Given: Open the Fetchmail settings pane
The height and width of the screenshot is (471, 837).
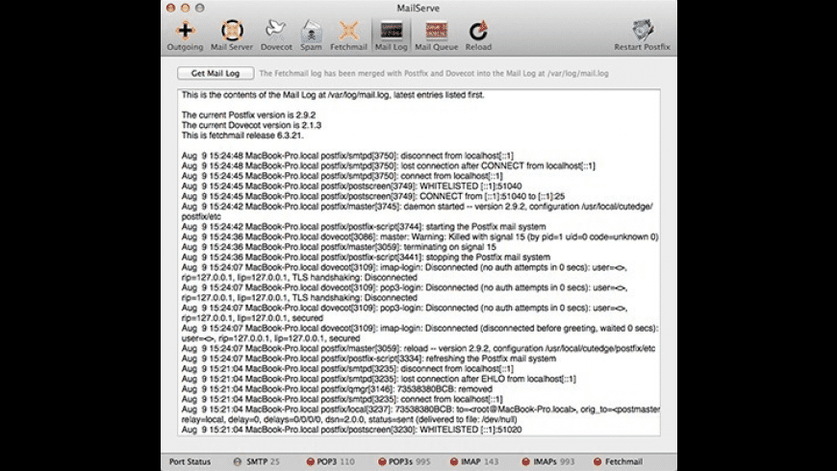Looking at the screenshot, I should (x=348, y=36).
